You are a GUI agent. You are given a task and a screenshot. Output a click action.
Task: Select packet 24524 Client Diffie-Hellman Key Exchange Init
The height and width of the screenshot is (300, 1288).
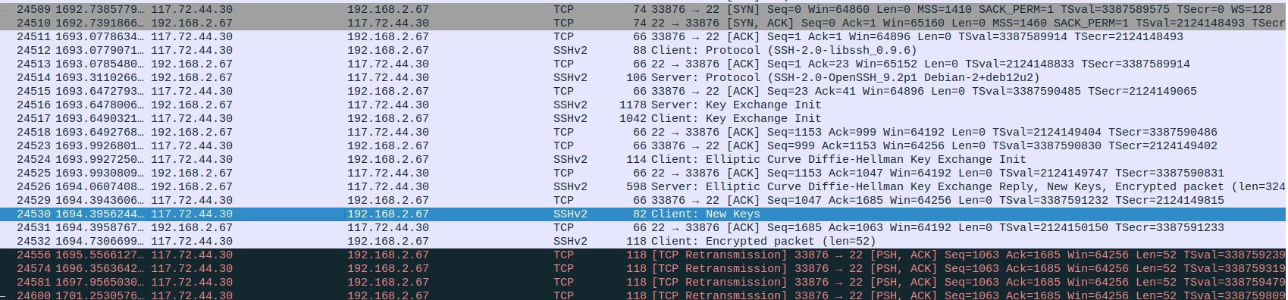[x=644, y=160]
